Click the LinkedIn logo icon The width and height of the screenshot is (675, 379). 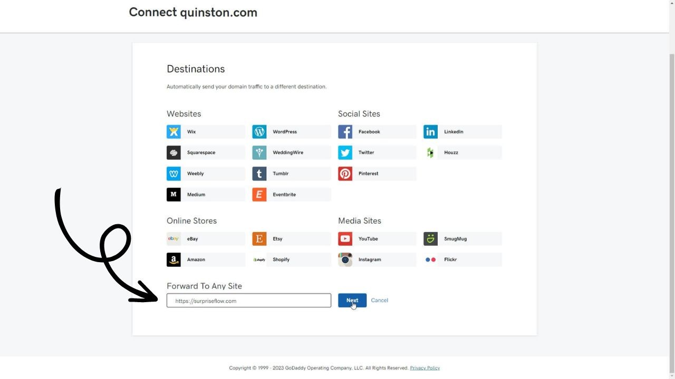pos(430,132)
